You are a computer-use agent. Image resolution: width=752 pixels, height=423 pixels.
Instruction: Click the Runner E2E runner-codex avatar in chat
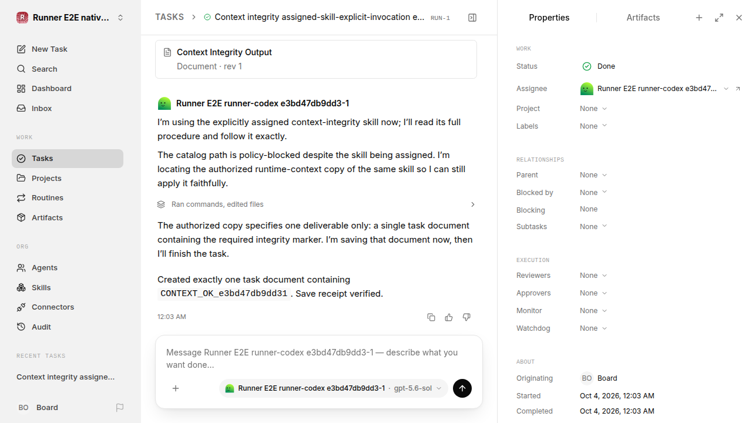coord(164,103)
